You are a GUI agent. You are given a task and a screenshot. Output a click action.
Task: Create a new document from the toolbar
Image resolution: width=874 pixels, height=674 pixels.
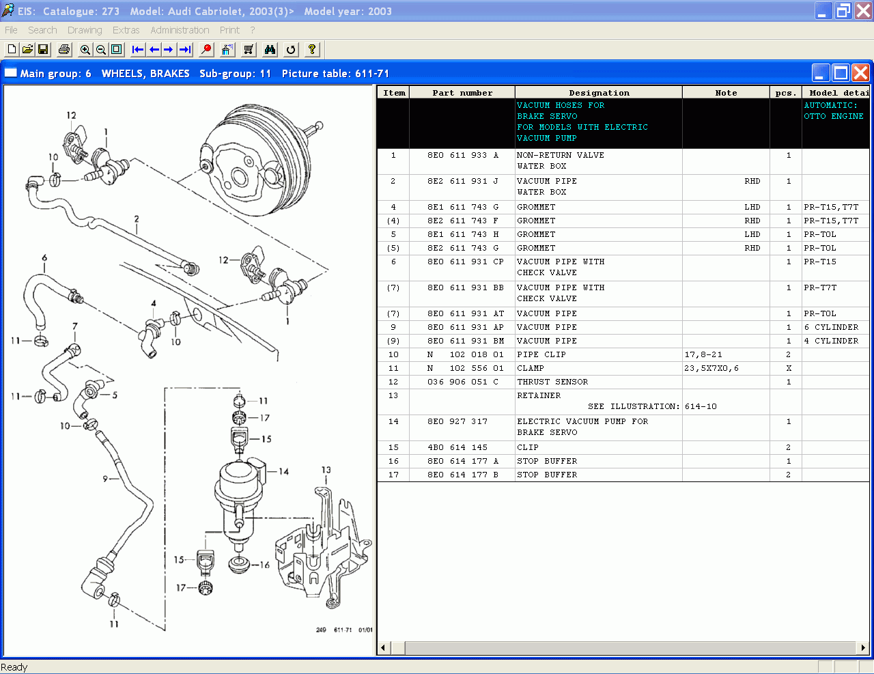[x=12, y=49]
